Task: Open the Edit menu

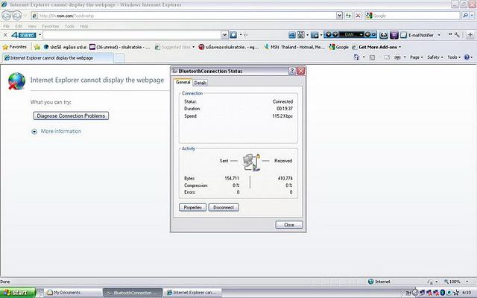Action: coord(19,26)
